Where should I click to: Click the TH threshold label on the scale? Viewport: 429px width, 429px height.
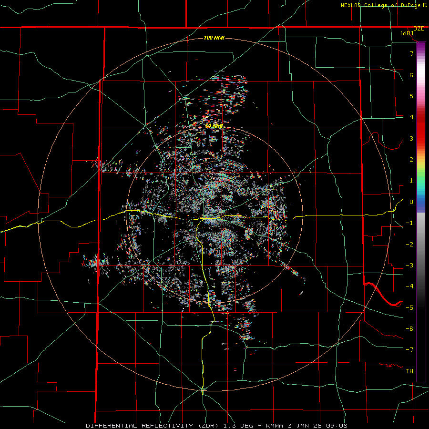point(409,371)
